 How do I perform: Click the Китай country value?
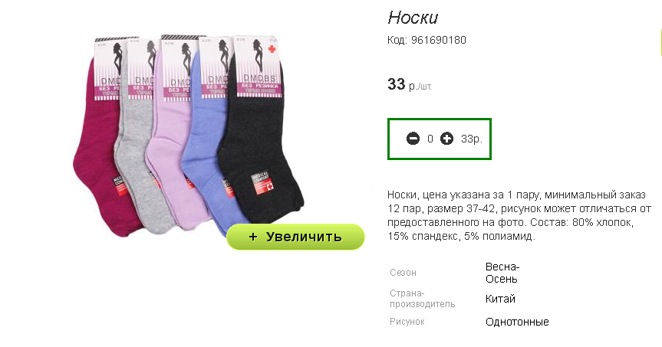click(500, 299)
